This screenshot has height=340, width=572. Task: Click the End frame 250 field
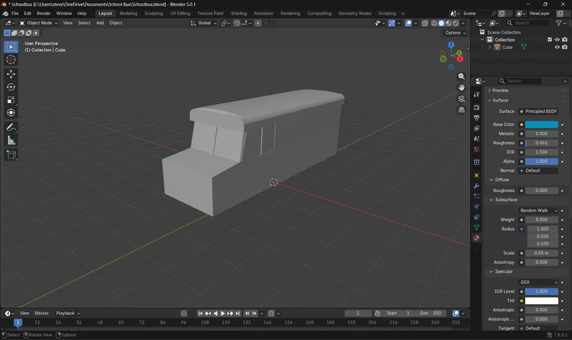click(x=430, y=313)
